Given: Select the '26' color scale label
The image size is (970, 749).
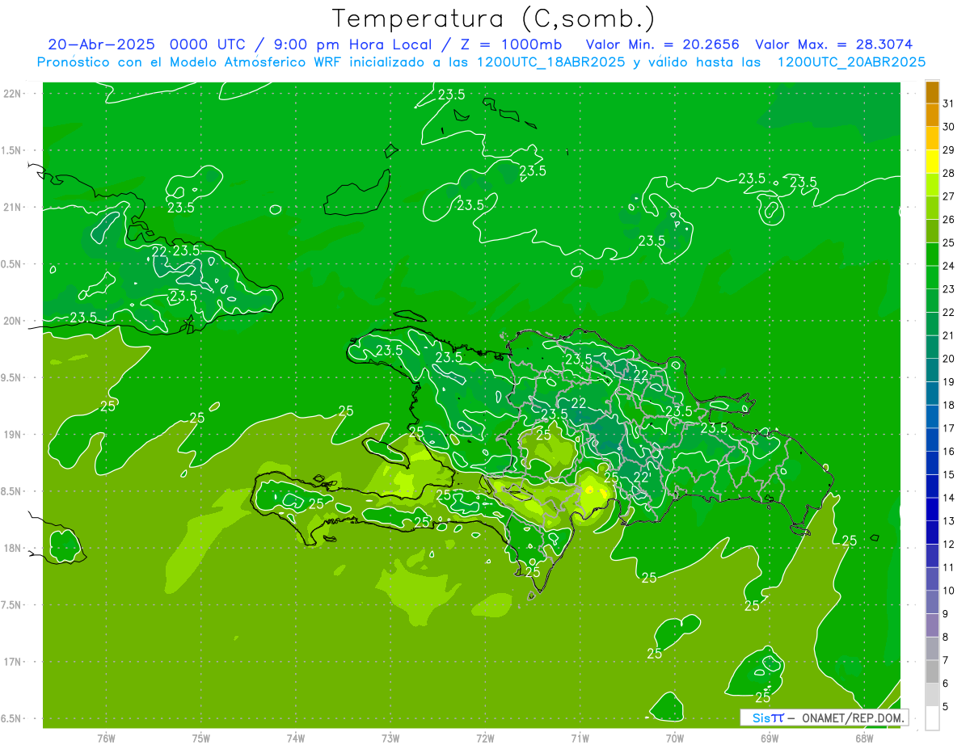Looking at the screenshot, I should pyautogui.click(x=948, y=219).
